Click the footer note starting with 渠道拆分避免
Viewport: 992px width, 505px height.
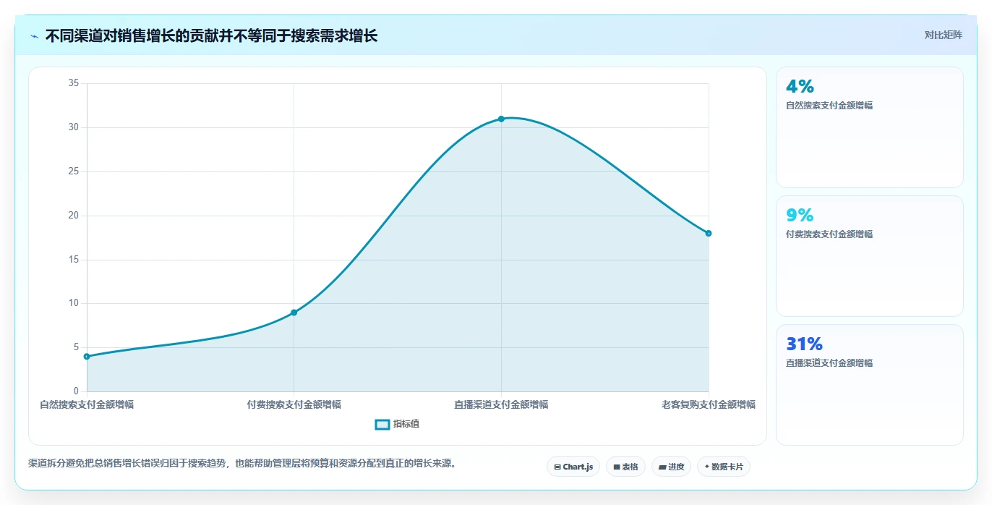[244, 463]
